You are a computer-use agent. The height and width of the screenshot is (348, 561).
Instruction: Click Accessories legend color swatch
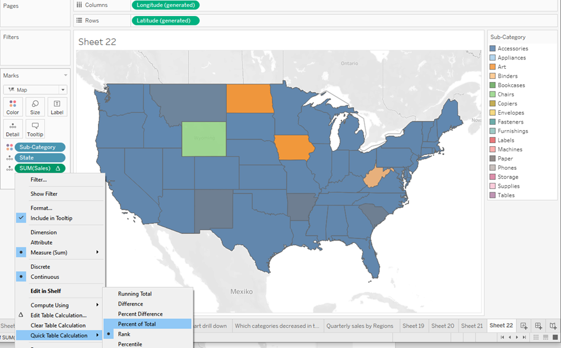(x=493, y=48)
